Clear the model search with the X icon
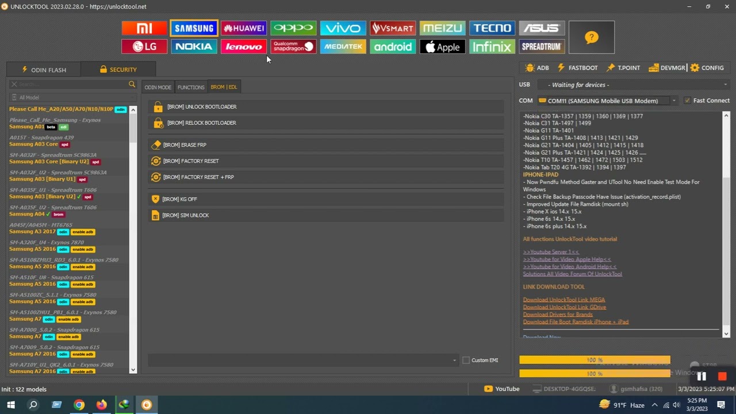Screen dimensions: 736x414 [14, 85]
